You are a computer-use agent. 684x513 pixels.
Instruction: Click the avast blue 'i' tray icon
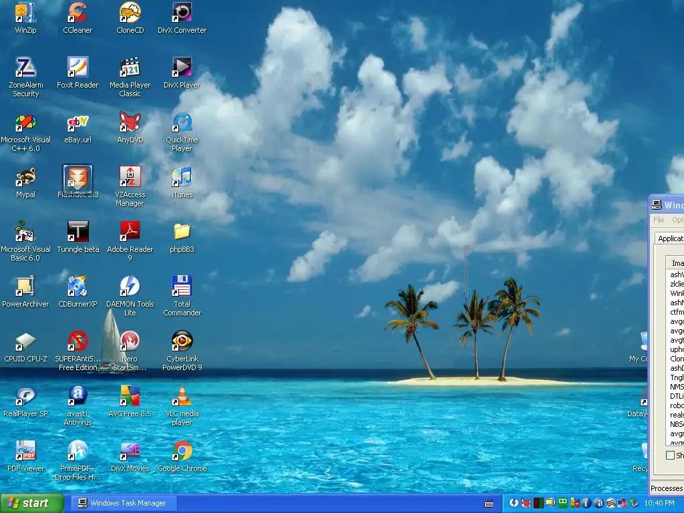coord(587,503)
